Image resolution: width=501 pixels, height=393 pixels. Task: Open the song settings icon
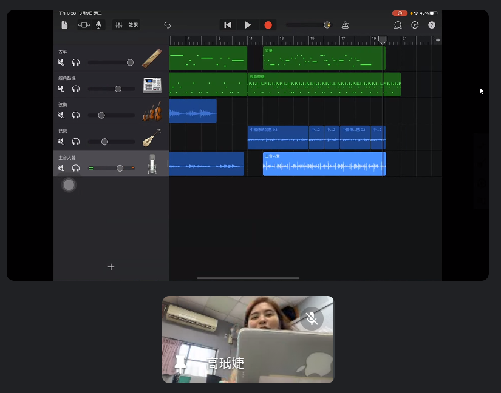[415, 25]
